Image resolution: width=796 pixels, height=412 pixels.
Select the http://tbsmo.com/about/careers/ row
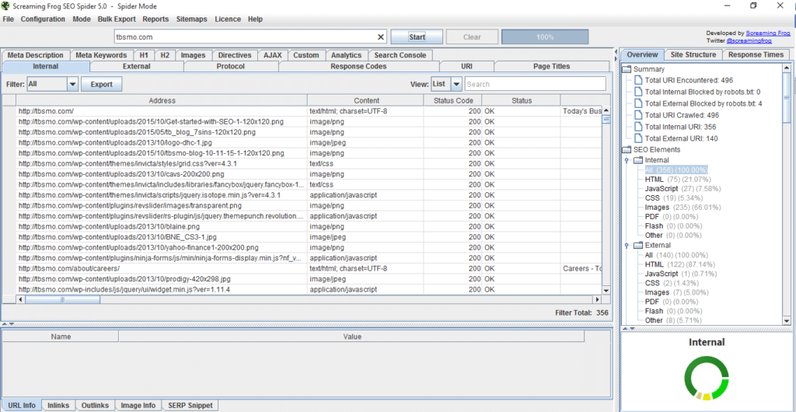click(x=302, y=268)
